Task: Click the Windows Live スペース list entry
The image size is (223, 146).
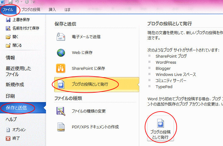Action: [176, 75]
